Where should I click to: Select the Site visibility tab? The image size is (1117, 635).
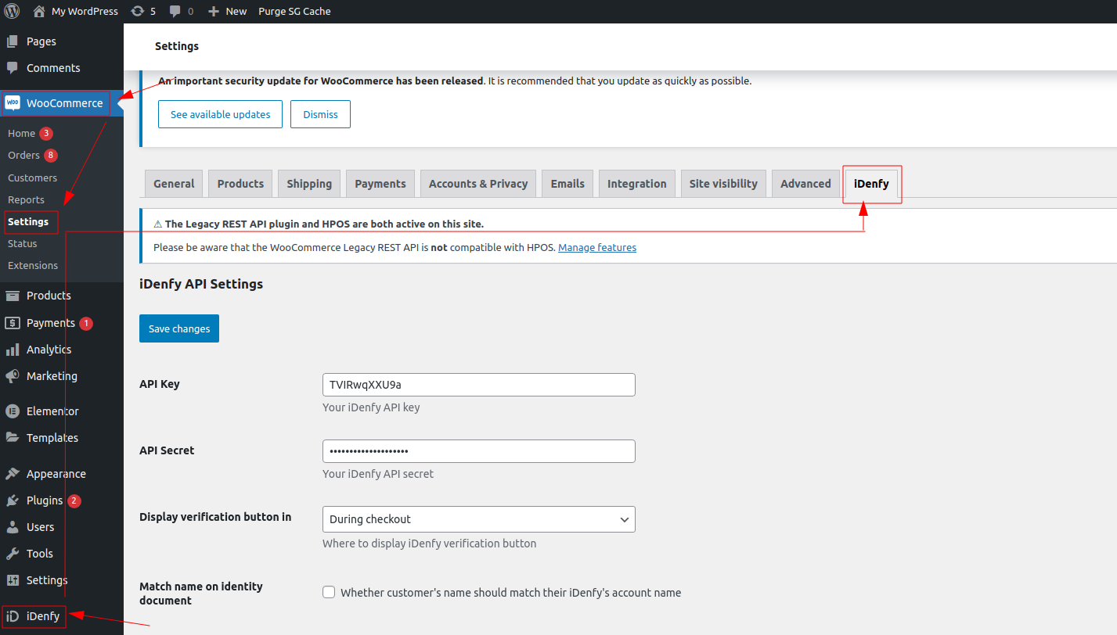722,183
